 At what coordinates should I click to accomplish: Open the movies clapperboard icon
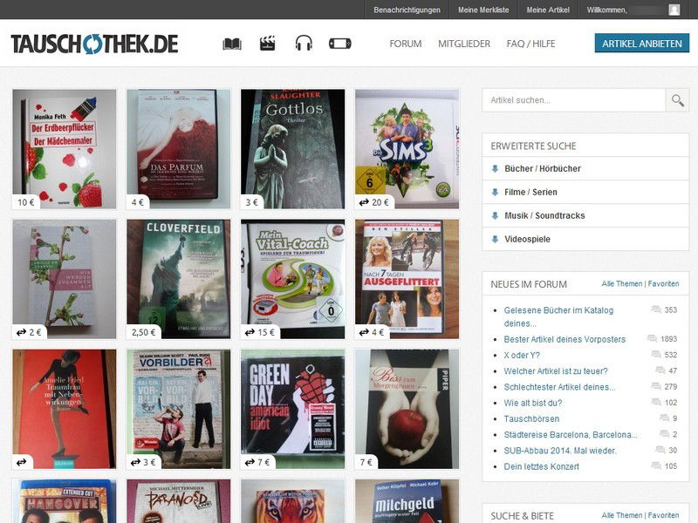click(268, 44)
